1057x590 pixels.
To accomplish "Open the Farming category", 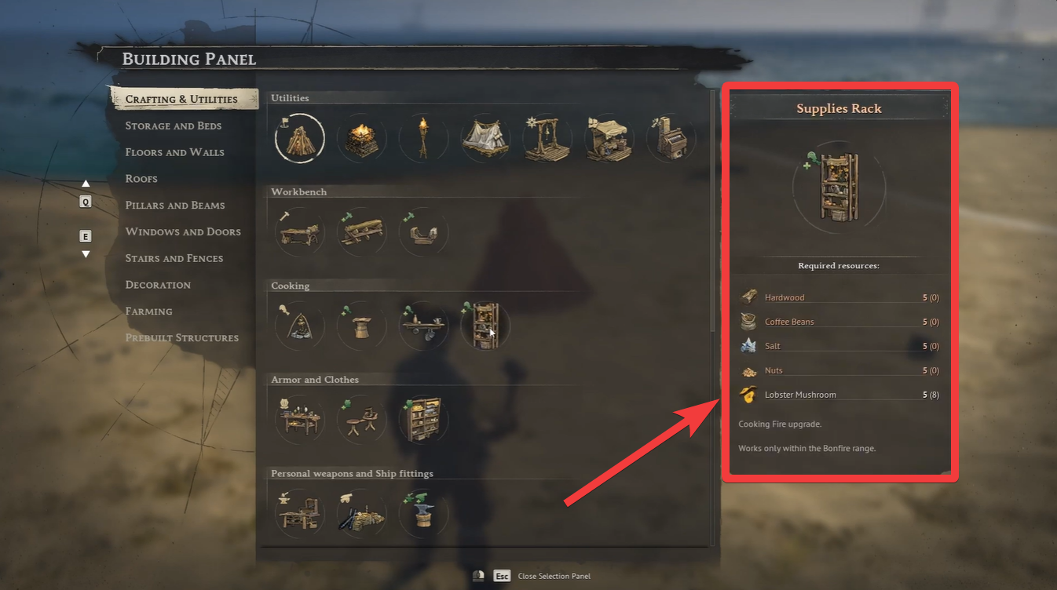I will tap(148, 311).
